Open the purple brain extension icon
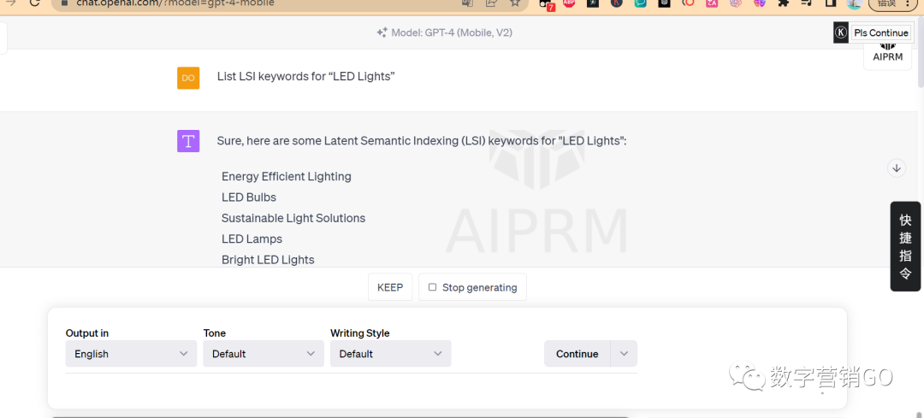The height and width of the screenshot is (418, 924). tap(759, 3)
